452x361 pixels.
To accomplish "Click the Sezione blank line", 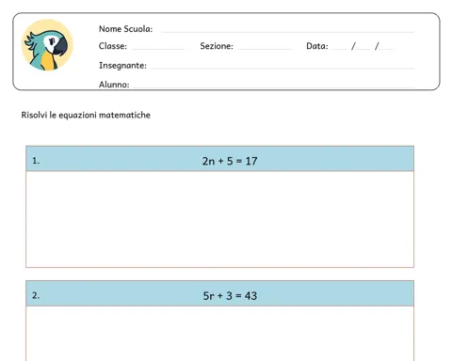I will tap(265, 49).
